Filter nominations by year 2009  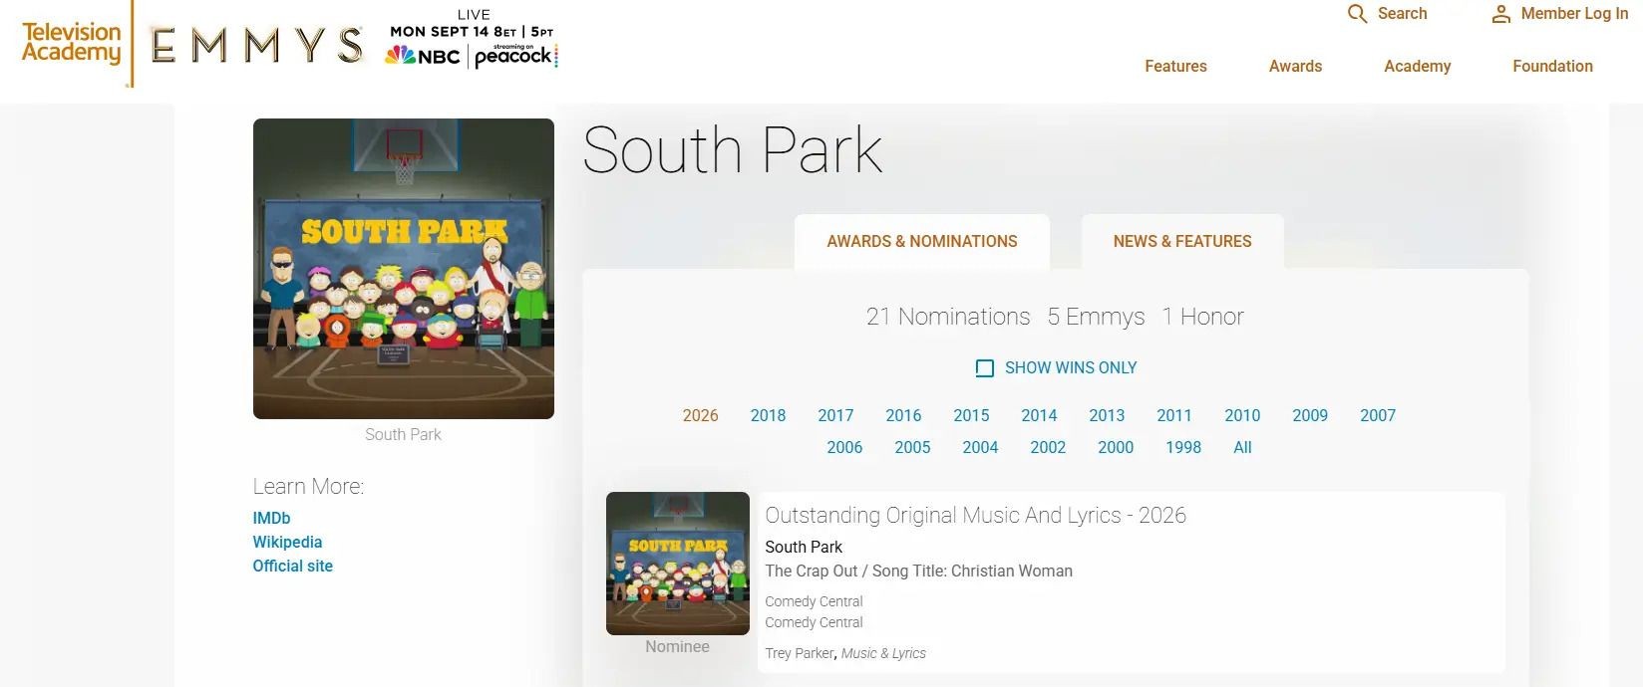coord(1310,415)
